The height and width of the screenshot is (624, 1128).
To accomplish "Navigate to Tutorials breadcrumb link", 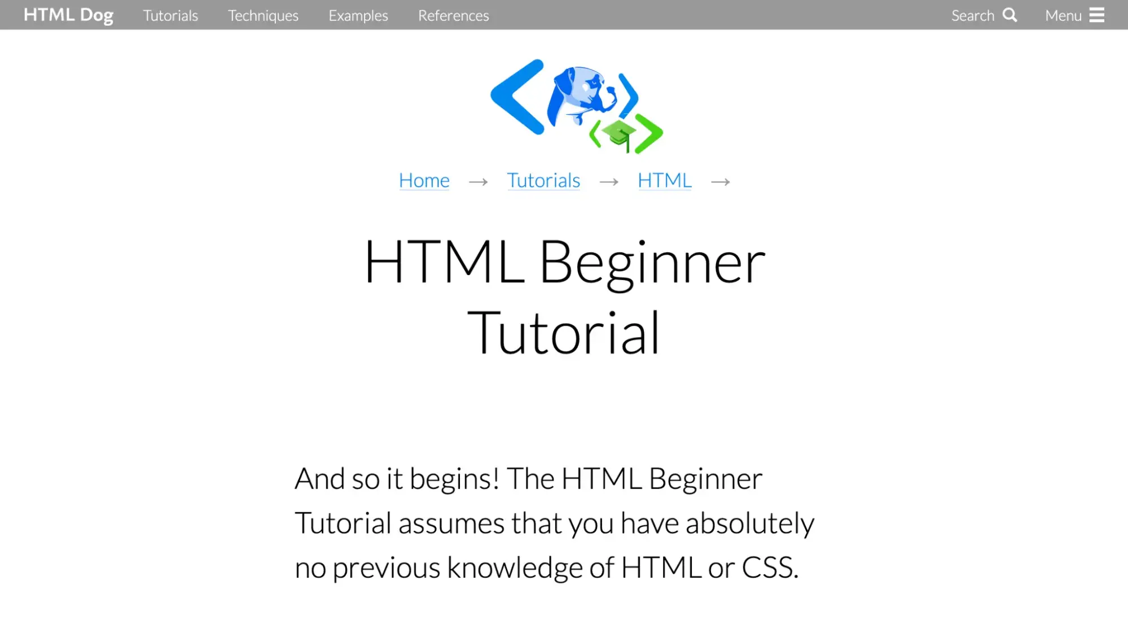I will tap(543, 180).
